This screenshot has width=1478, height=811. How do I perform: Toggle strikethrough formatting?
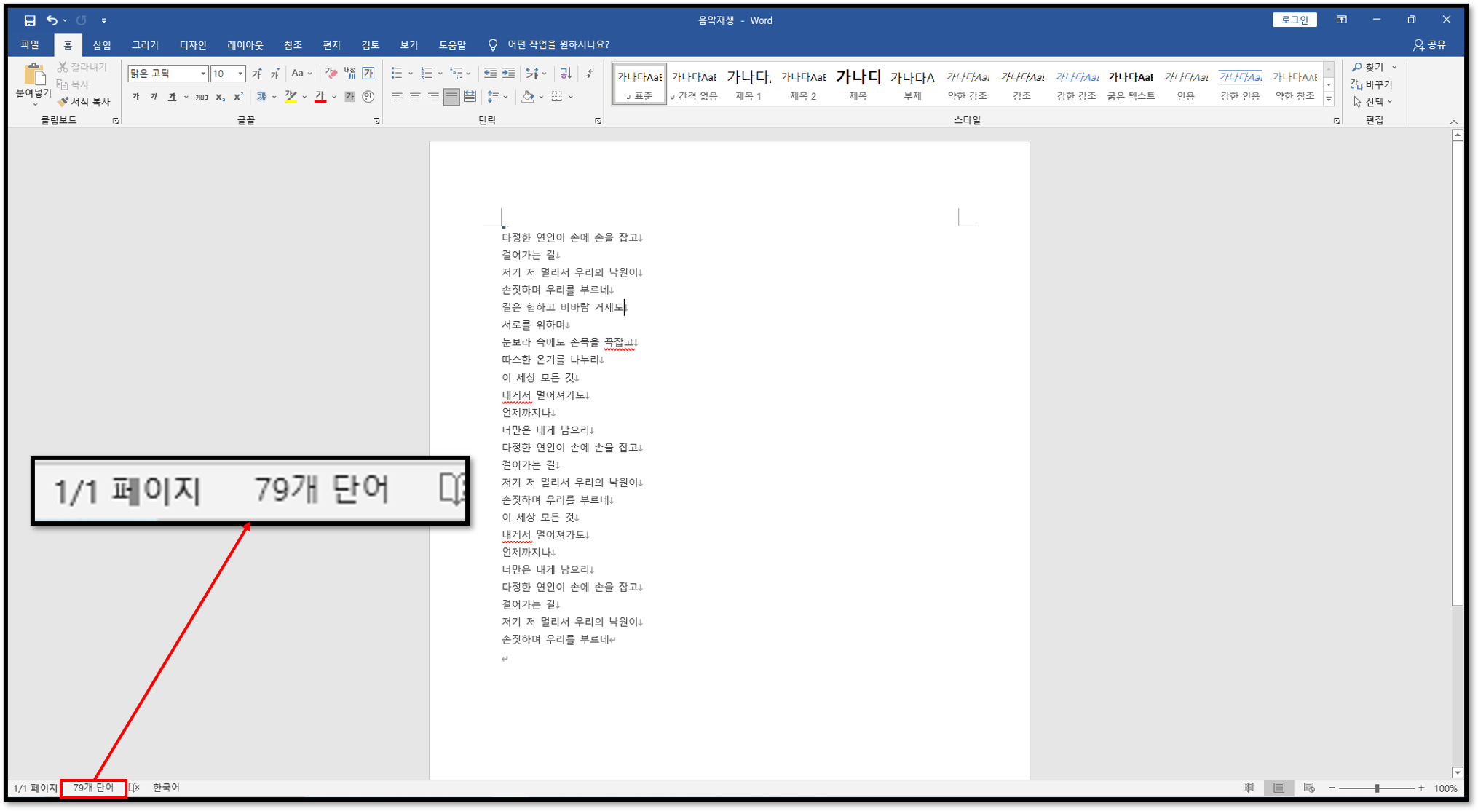coord(202,96)
